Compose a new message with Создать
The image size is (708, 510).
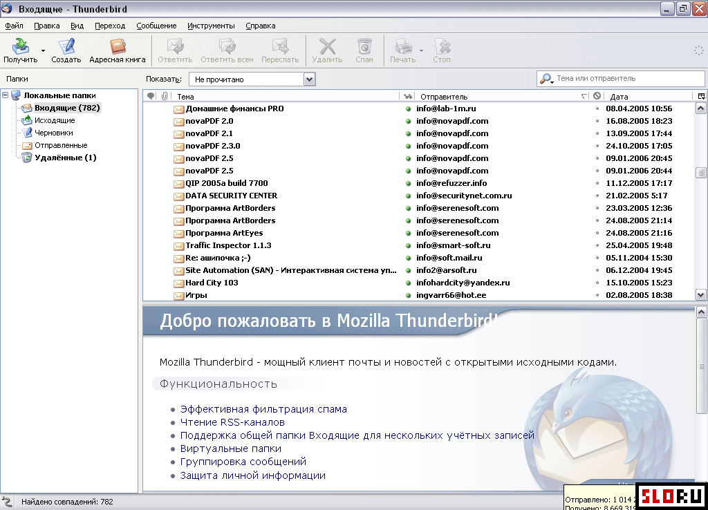click(66, 50)
